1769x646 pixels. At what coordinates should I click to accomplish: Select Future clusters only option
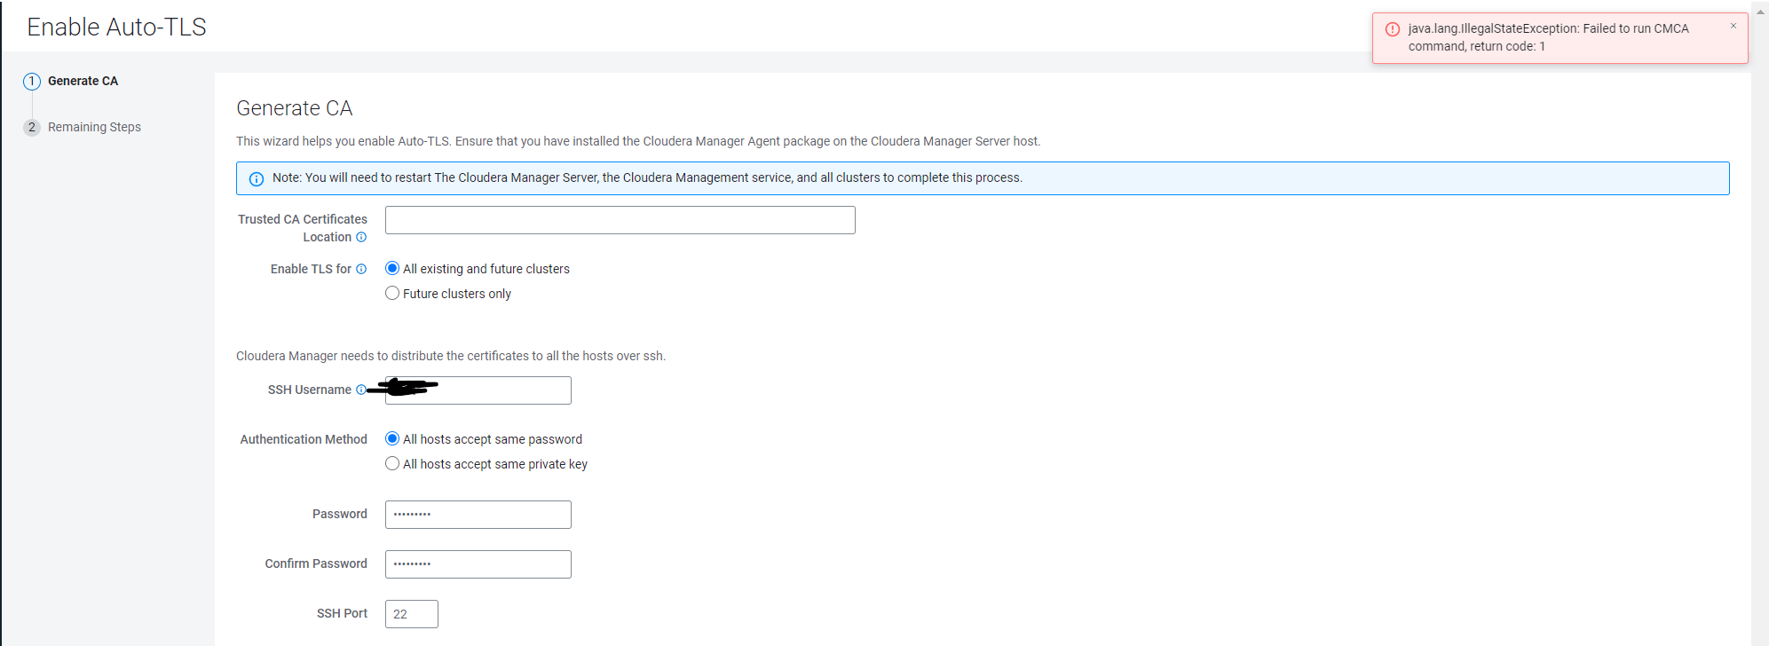392,293
